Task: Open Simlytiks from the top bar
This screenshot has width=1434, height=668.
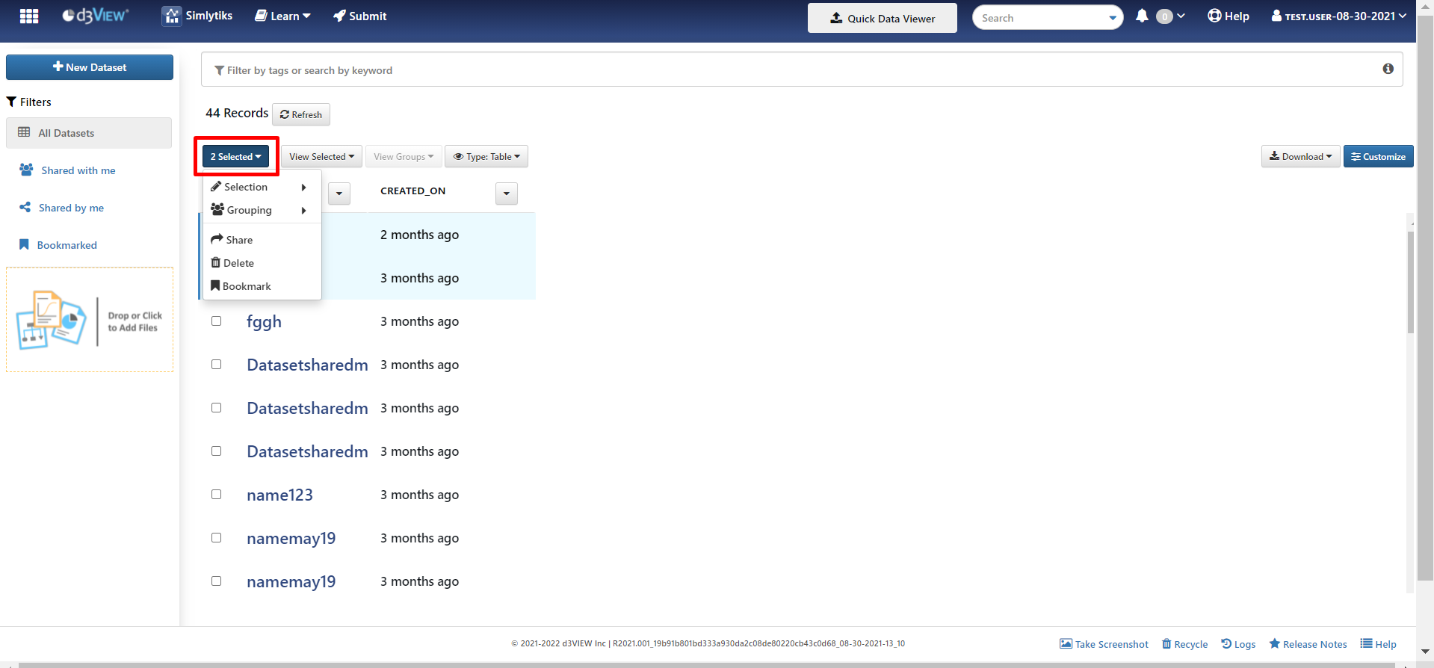Action: pyautogui.click(x=198, y=16)
